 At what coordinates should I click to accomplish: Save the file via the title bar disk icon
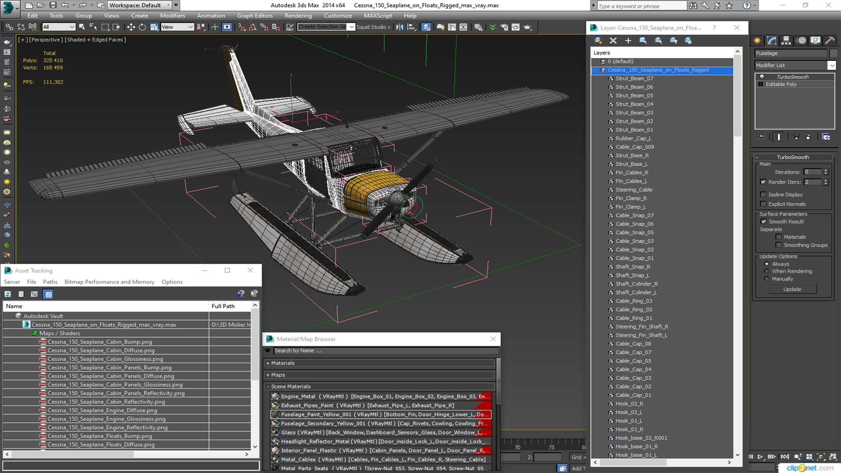pos(53,5)
